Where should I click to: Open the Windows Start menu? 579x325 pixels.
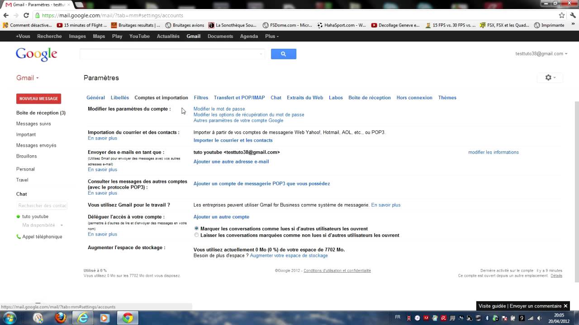pyautogui.click(x=9, y=318)
